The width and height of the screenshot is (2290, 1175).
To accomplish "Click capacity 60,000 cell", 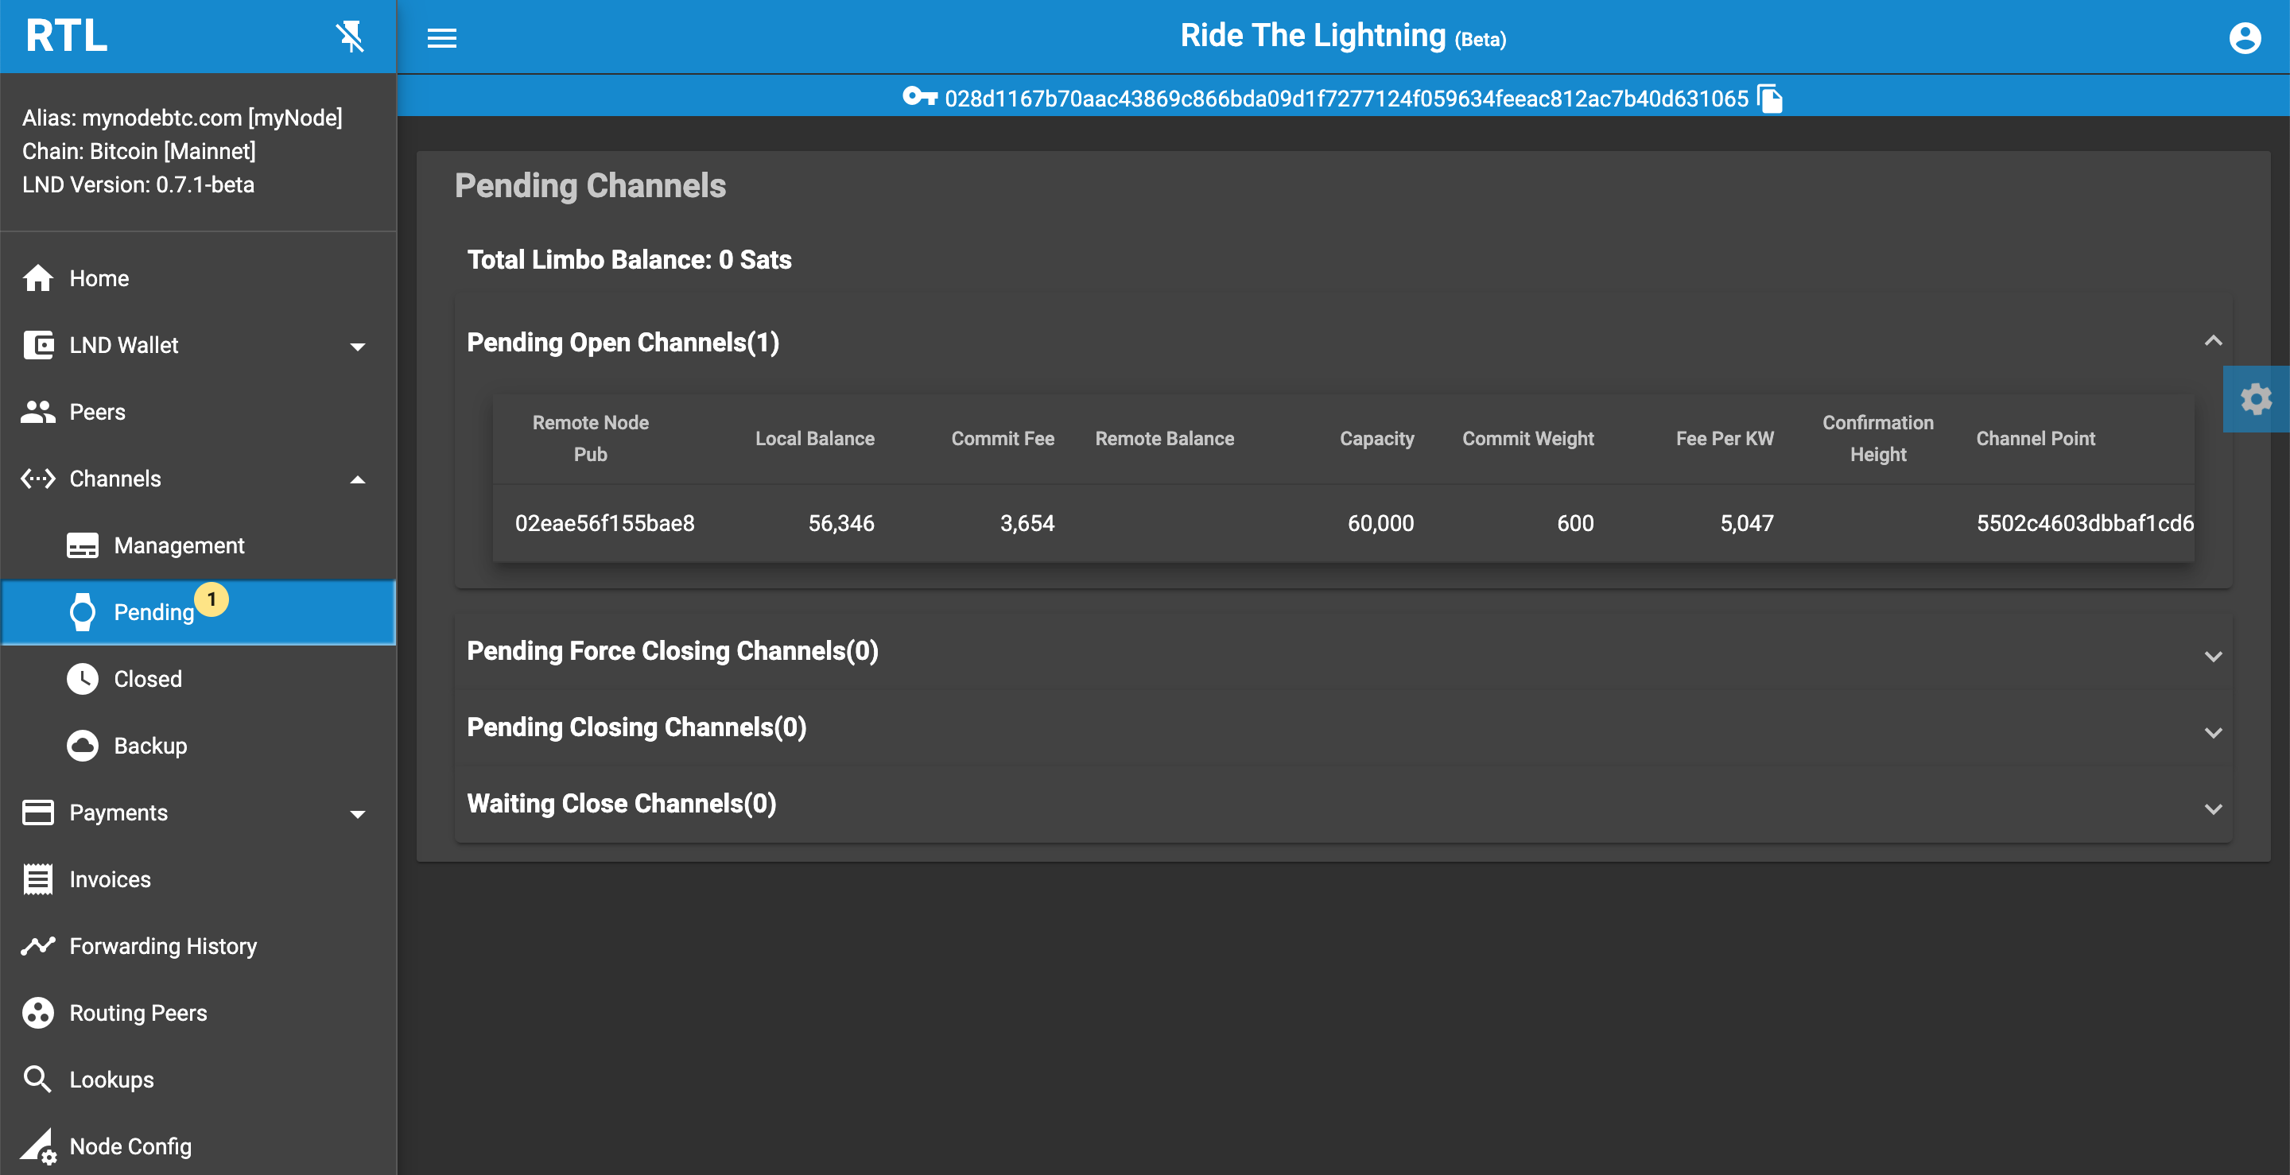I will pyautogui.click(x=1380, y=524).
